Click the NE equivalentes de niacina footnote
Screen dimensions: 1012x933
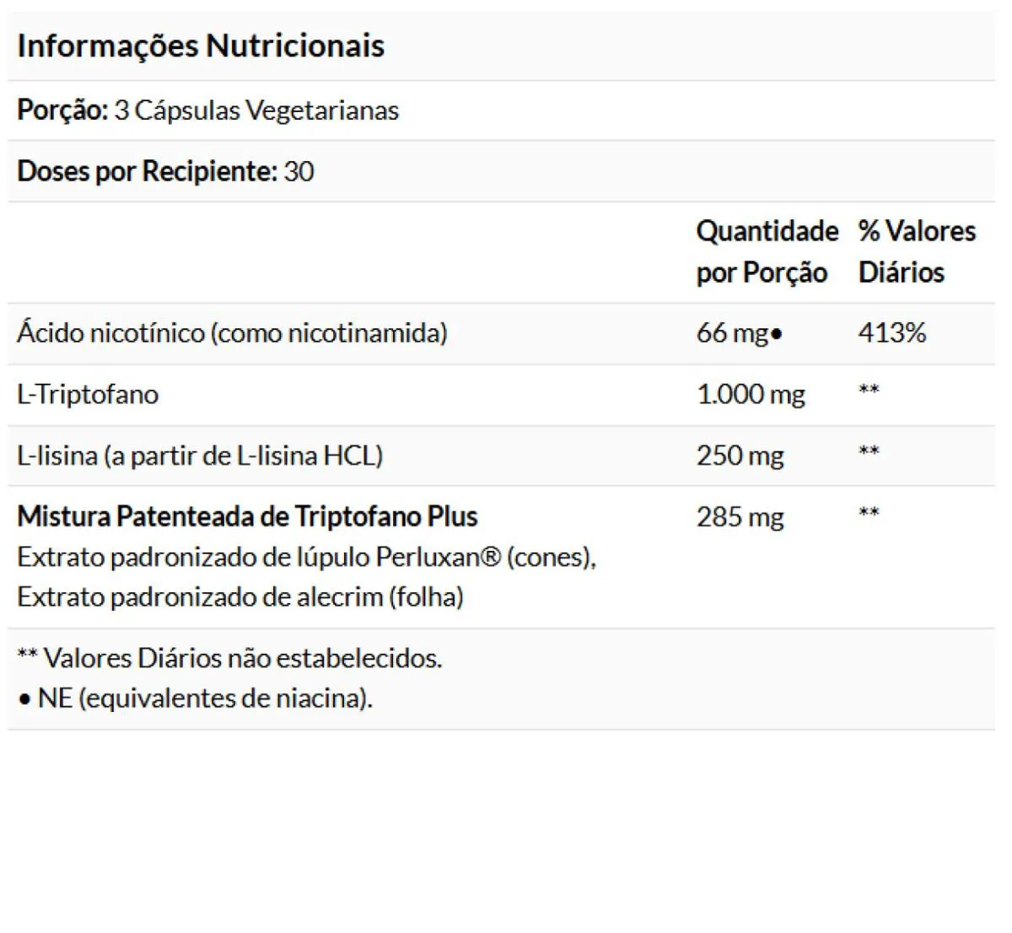(195, 698)
